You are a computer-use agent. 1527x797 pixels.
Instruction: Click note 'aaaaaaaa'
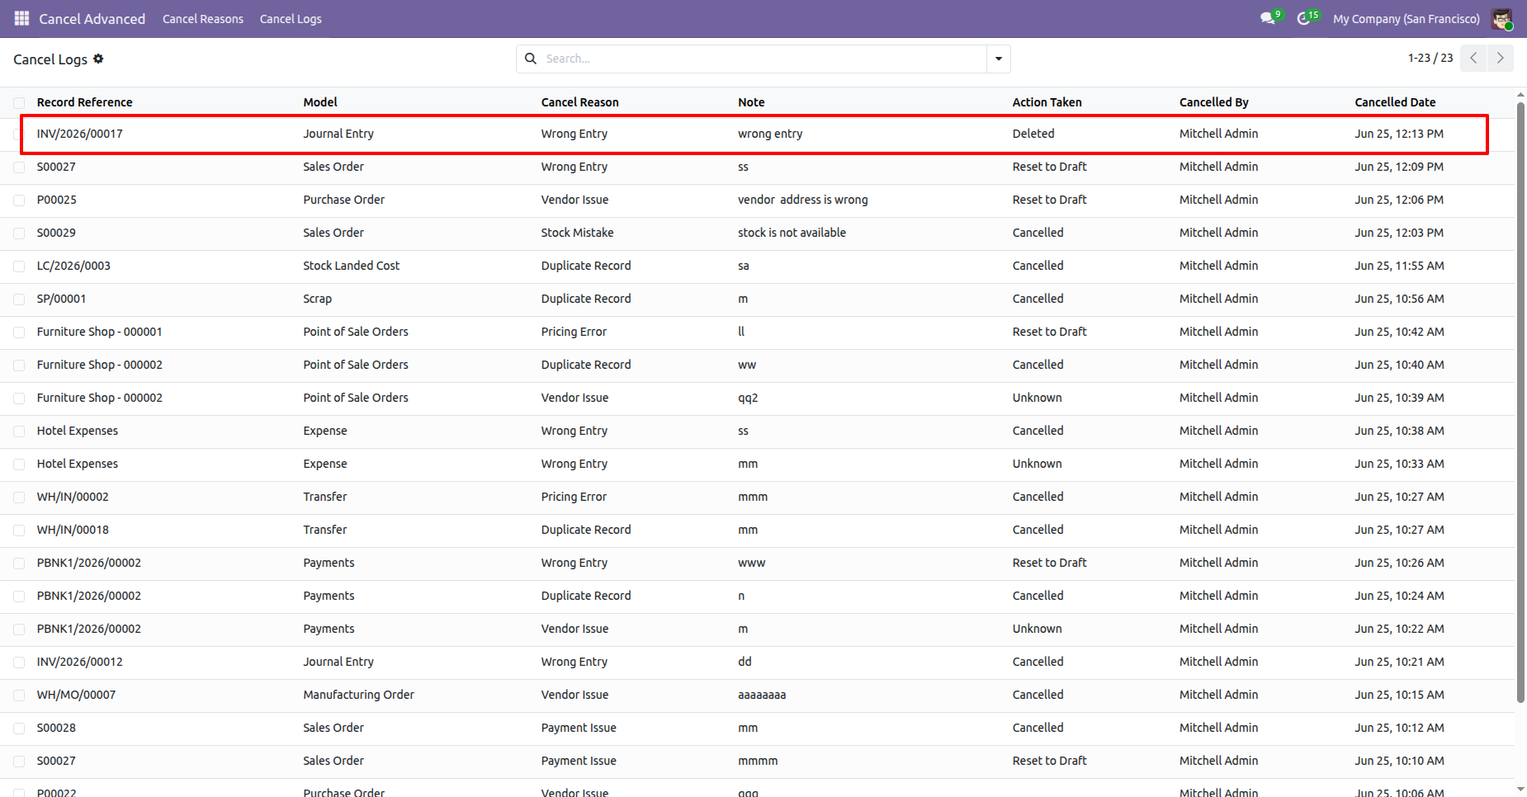762,695
